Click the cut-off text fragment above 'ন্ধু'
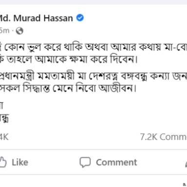Image resolution: width=187 pixels, height=187 pixels. click(1, 106)
